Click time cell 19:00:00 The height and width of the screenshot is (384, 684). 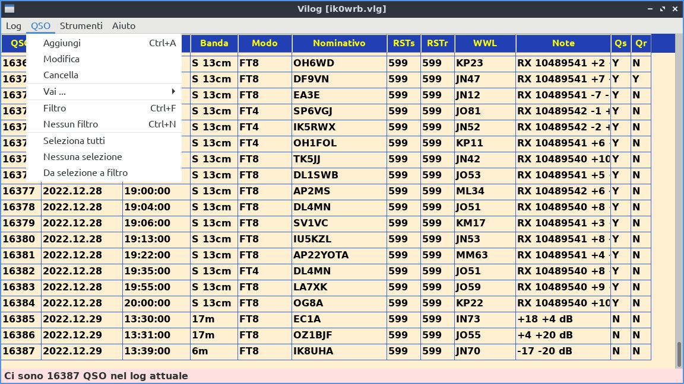pos(156,191)
